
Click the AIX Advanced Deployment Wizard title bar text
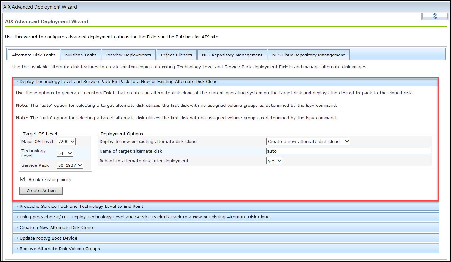pos(40,7)
